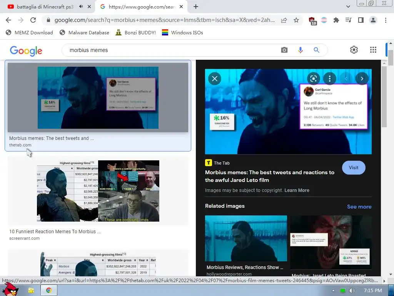Close the Google search tab
The width and height of the screenshot is (394, 296).
[x=181, y=7]
